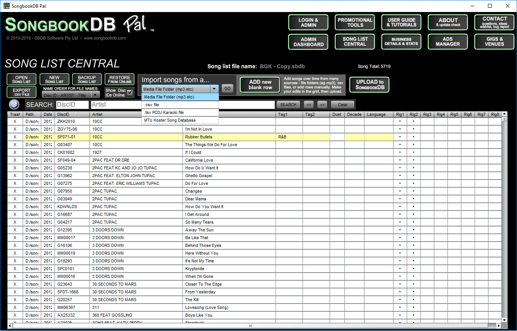Click the << previous search match arrow
Viewport: 517px width, 331px height.
pyautogui.click(x=308, y=104)
